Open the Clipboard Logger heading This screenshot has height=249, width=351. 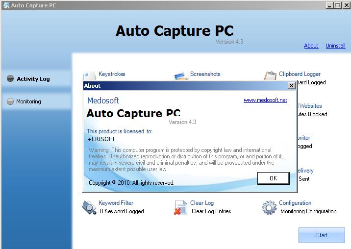click(x=300, y=74)
